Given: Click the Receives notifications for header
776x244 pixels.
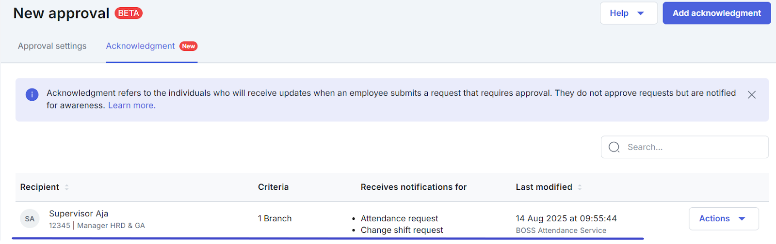Looking at the screenshot, I should click(413, 187).
